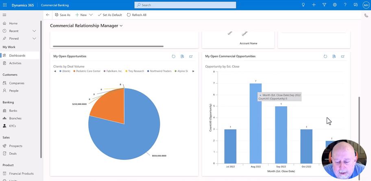This screenshot has width=371, height=181.
Task: Click the lightbulb assistant icon
Action: (303, 5)
